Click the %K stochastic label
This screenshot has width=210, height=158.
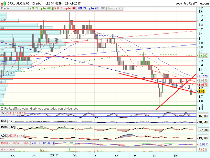[x=3, y=113]
